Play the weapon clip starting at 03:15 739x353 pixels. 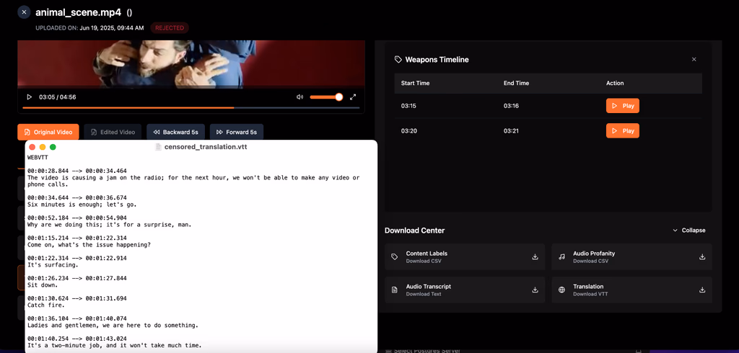[623, 106]
